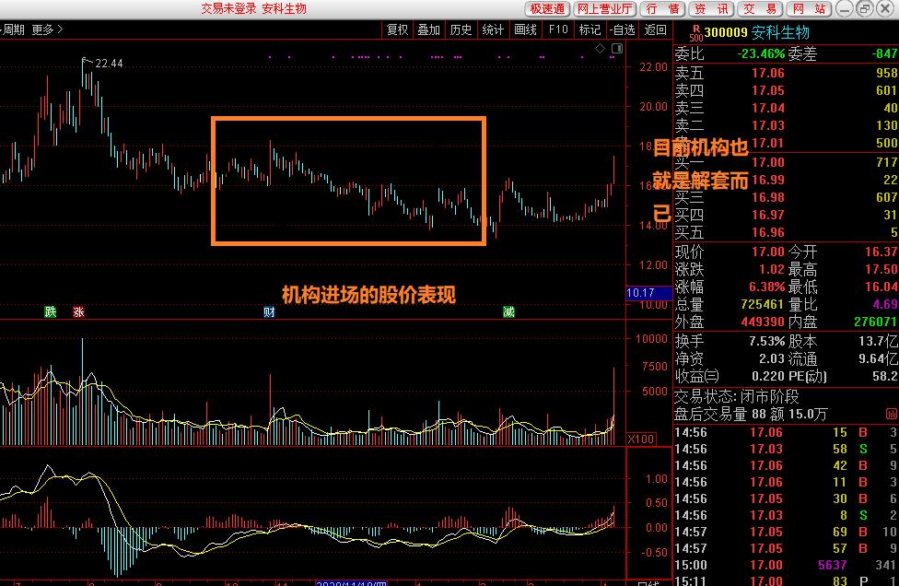Expand the 更多 period options
This screenshot has width=899, height=586.
click(47, 29)
